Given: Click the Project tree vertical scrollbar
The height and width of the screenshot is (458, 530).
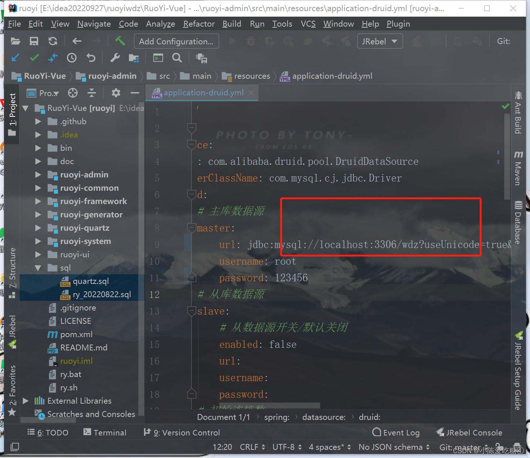Looking at the screenshot, I should pos(141,259).
